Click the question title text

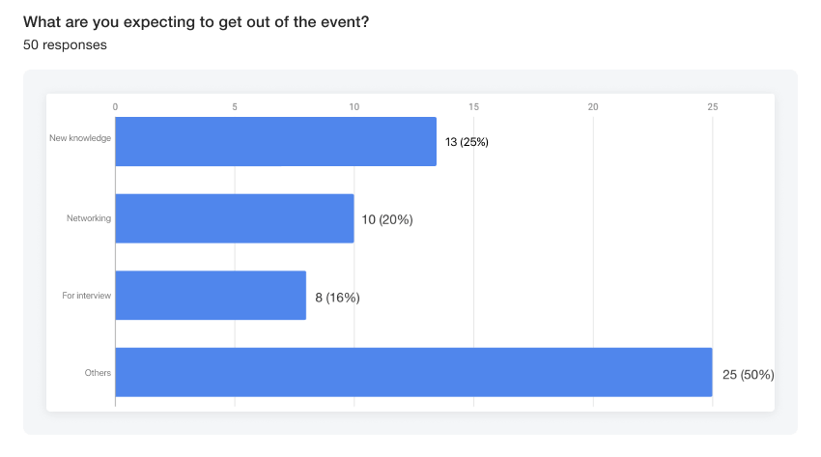(x=196, y=22)
